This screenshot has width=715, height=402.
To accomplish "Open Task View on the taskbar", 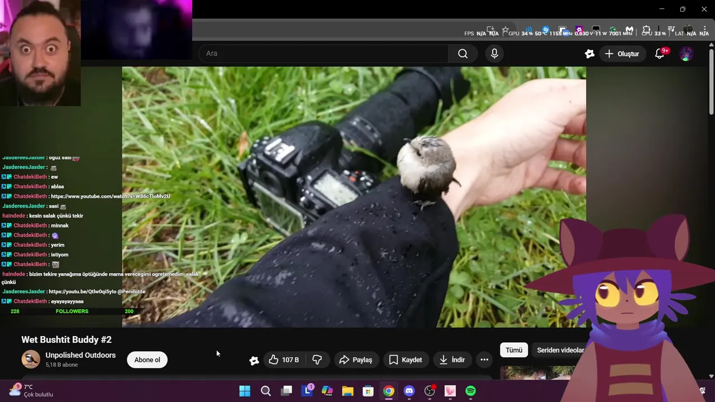I will 287,391.
